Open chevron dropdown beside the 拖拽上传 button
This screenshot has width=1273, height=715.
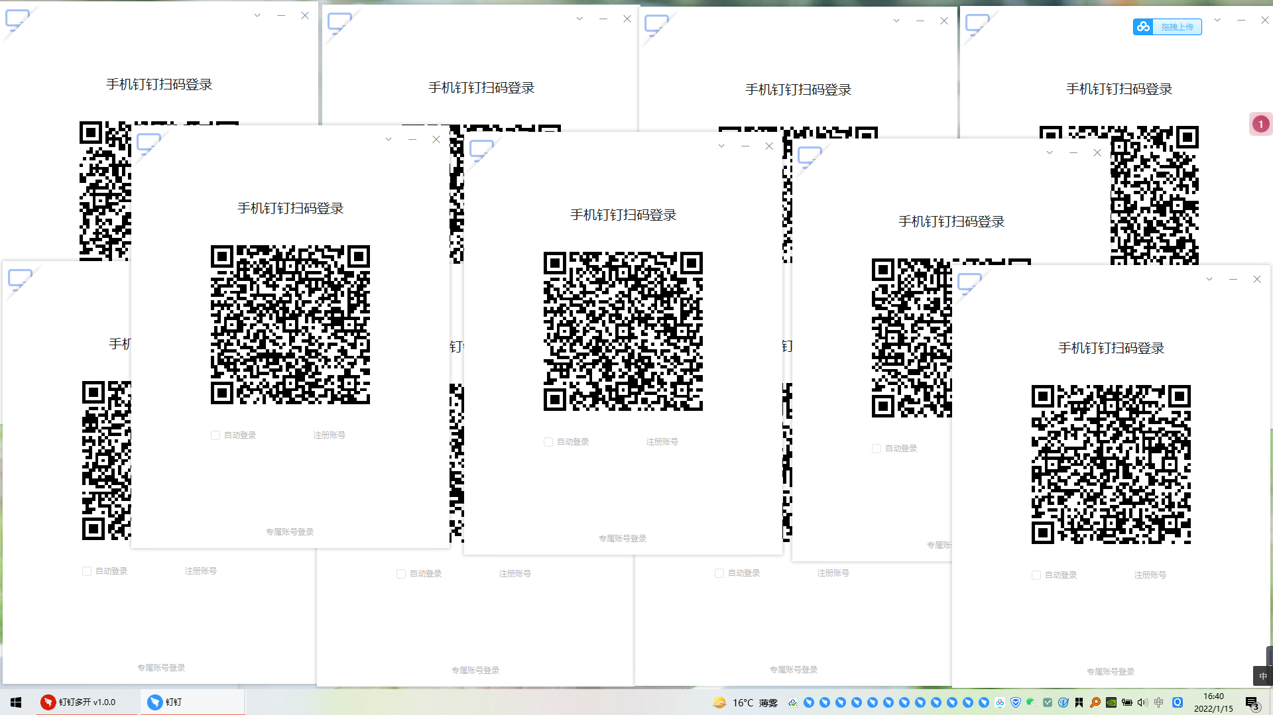click(x=1217, y=20)
